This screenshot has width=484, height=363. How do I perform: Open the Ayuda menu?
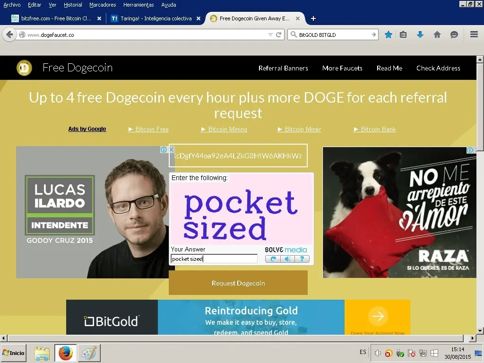point(169,5)
